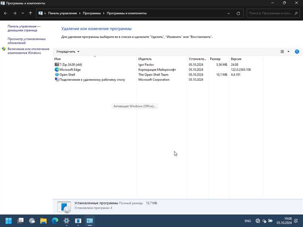This screenshot has width=303, height=227.
Task: Refresh the program list
Action: 238,13
